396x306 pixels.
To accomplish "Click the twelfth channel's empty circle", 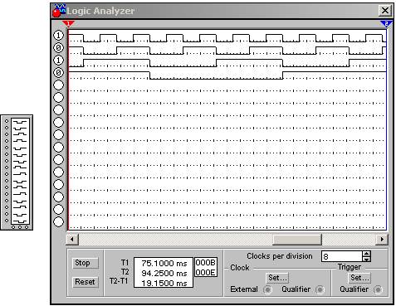I will click(58, 172).
